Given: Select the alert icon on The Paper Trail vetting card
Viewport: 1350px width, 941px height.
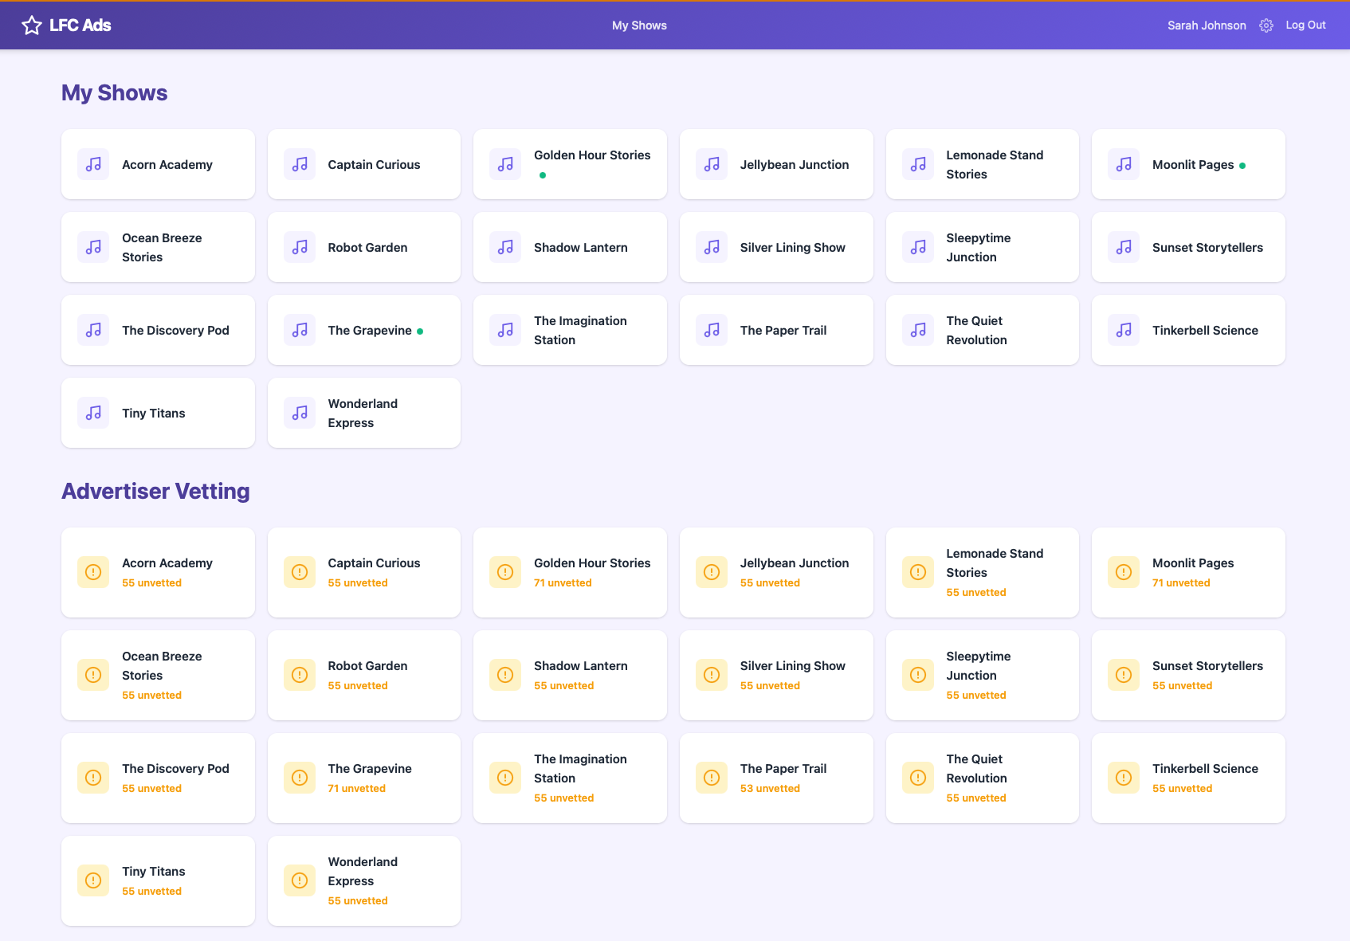Looking at the screenshot, I should click(712, 778).
